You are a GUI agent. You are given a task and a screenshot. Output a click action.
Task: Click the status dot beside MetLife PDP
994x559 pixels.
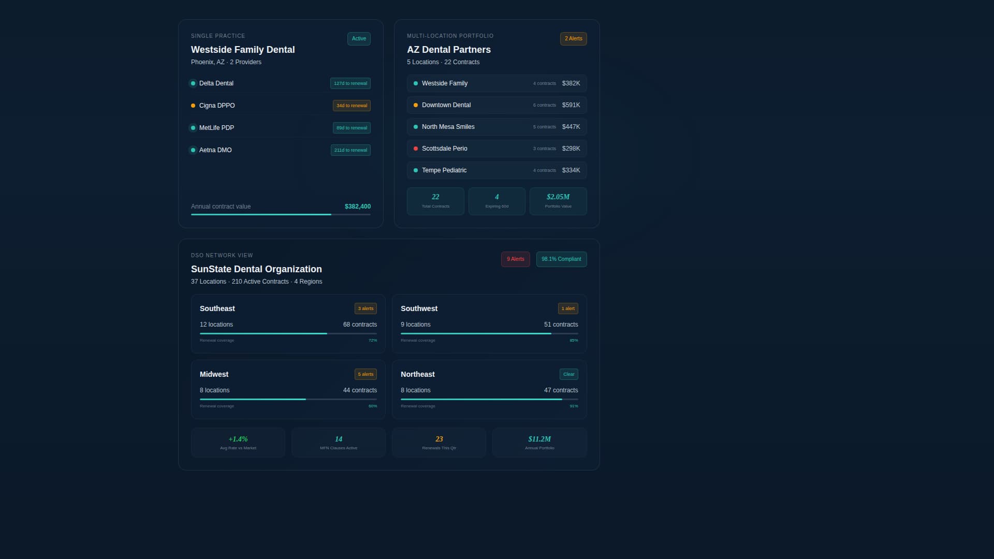click(x=193, y=128)
